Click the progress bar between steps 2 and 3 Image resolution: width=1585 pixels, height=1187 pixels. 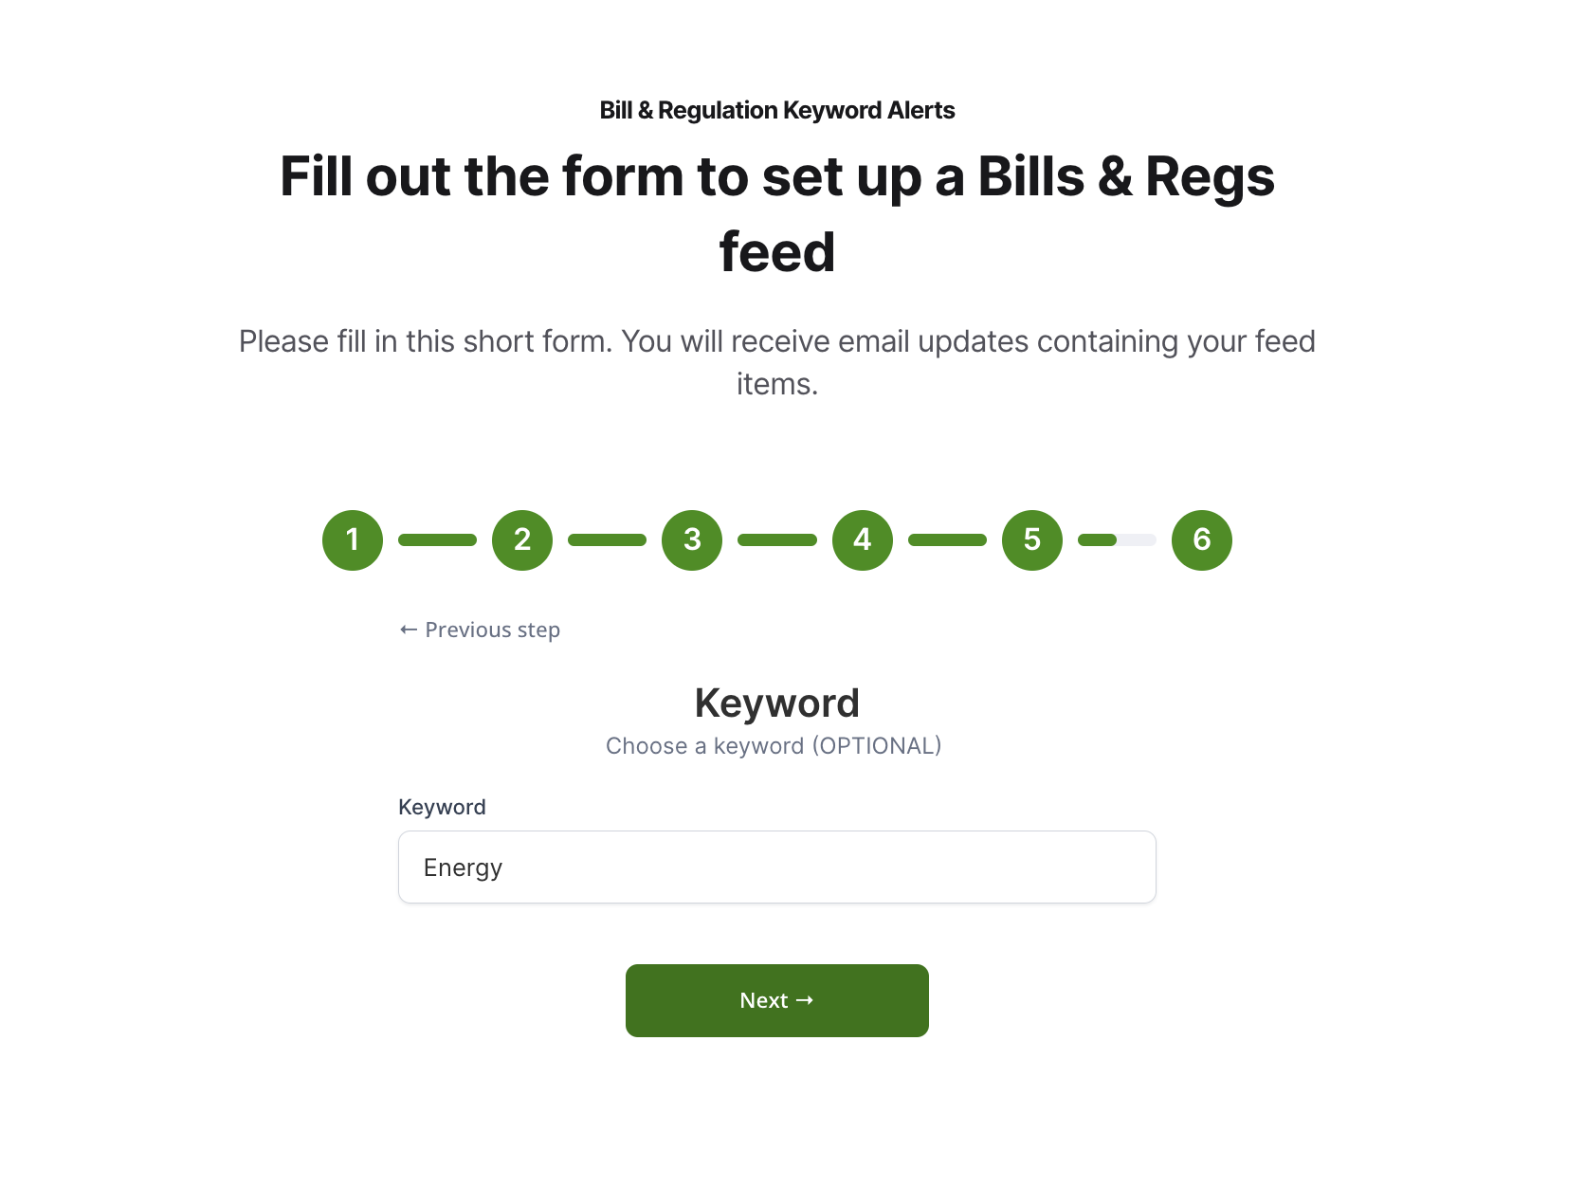tap(607, 540)
